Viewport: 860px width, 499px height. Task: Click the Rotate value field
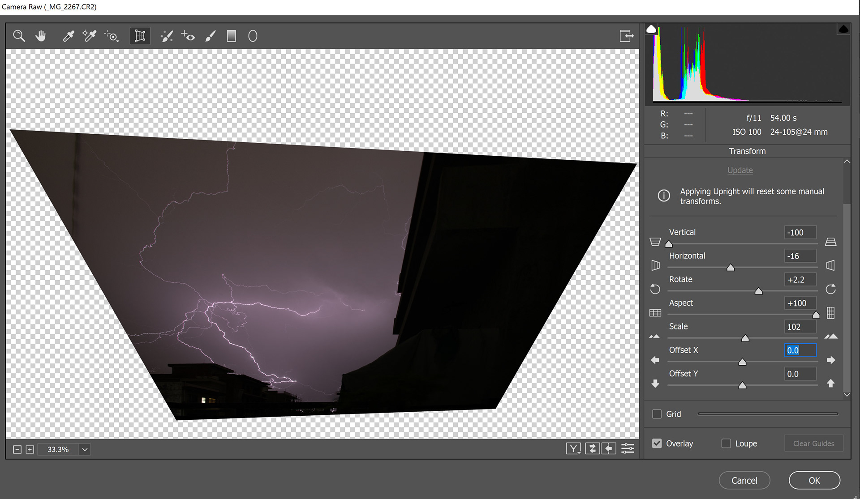[800, 280]
